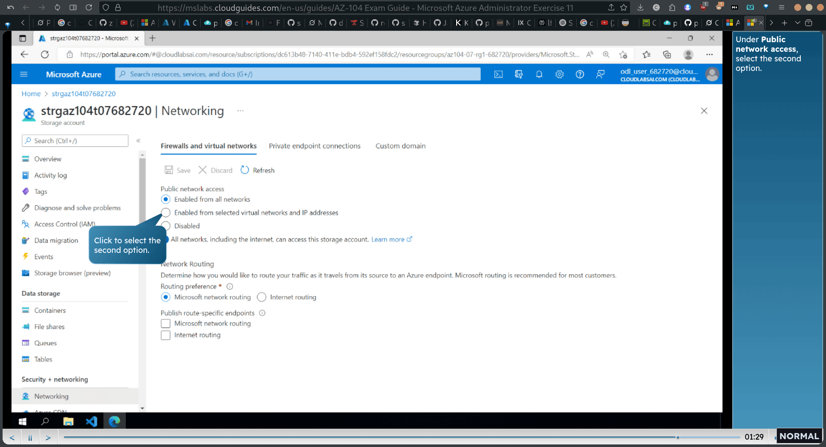Click the guide progress slider handle
826x447 pixels.
[678, 437]
